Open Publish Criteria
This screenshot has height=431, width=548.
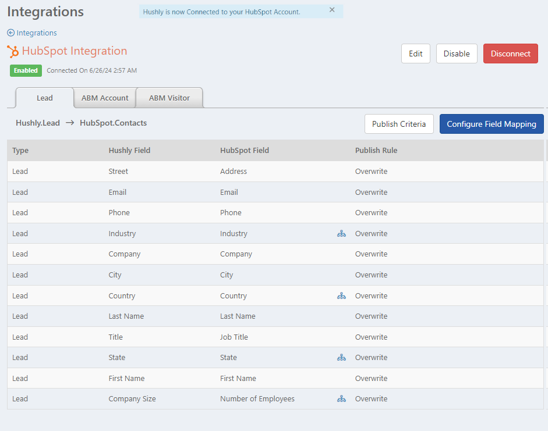[x=399, y=124]
